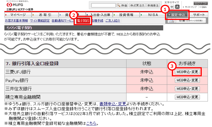Open サイト機能設定 submenu link
Screen dimensions: 212x127
[40, 20]
